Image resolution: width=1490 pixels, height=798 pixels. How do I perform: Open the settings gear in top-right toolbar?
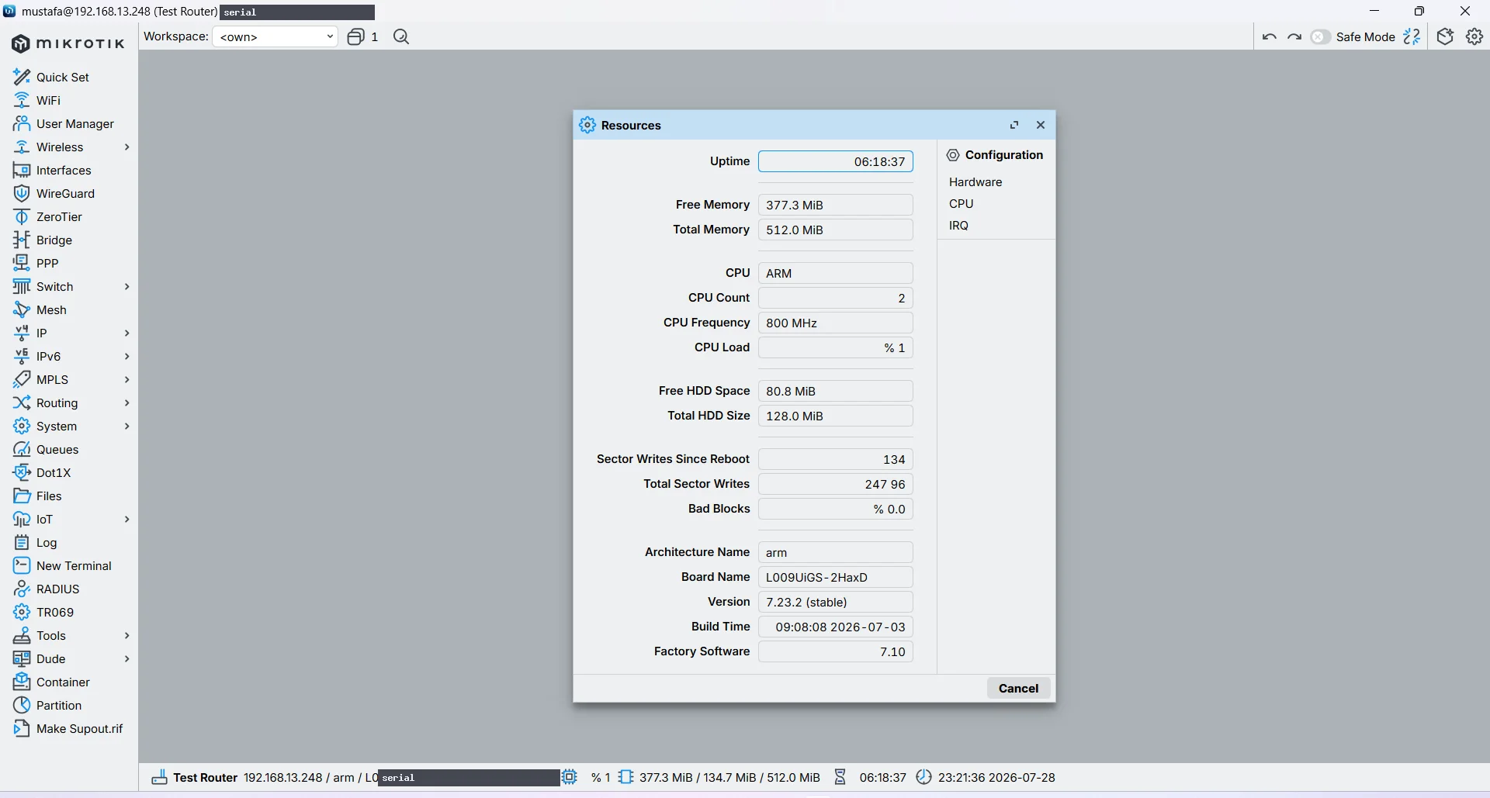pyautogui.click(x=1474, y=36)
